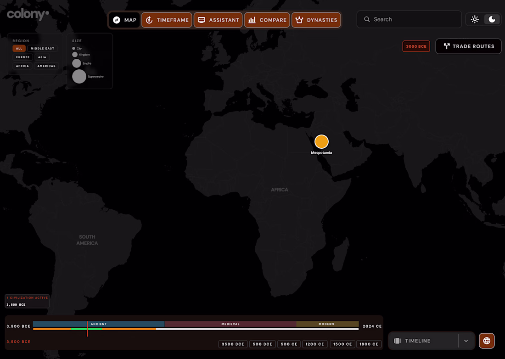
Task: Click the Colony logo
Action: [28, 14]
